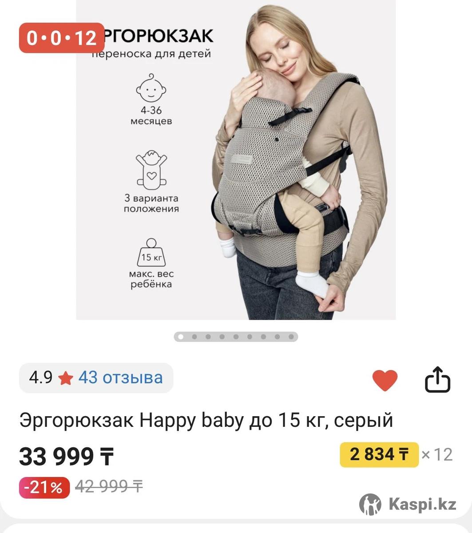Image resolution: width=472 pixels, height=533 pixels.
Task: Click the 4.9 rating number
Action: 40,378
